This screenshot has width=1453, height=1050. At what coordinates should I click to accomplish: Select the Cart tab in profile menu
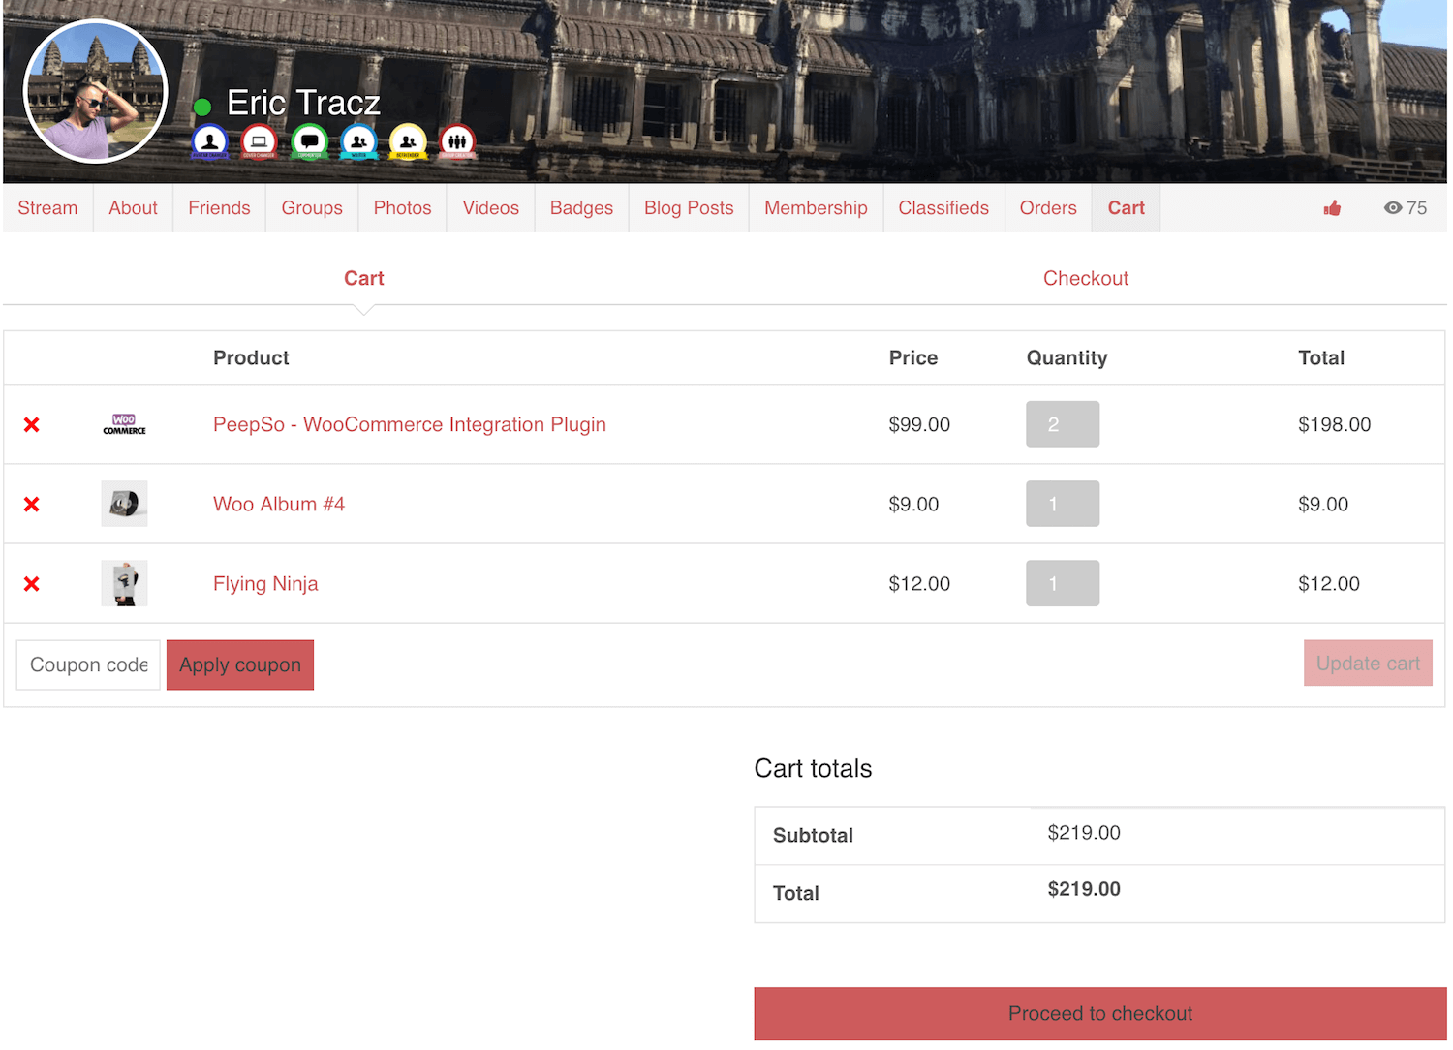point(1126,208)
